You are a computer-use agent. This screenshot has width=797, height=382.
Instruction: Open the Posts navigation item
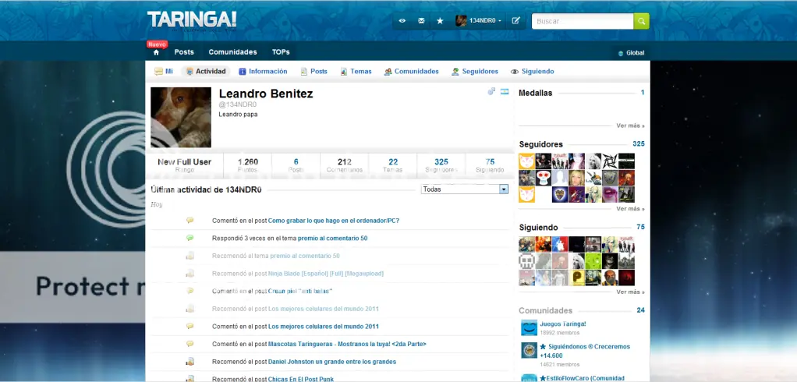click(184, 51)
